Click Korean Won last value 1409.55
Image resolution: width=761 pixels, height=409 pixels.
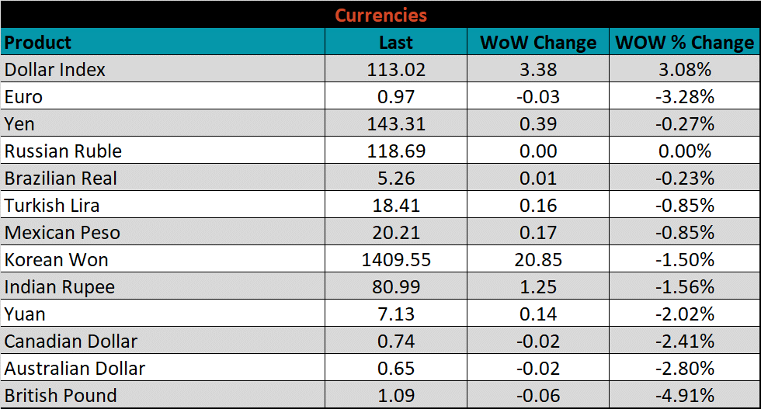[396, 260]
